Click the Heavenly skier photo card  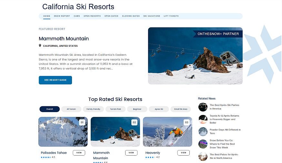(167, 132)
